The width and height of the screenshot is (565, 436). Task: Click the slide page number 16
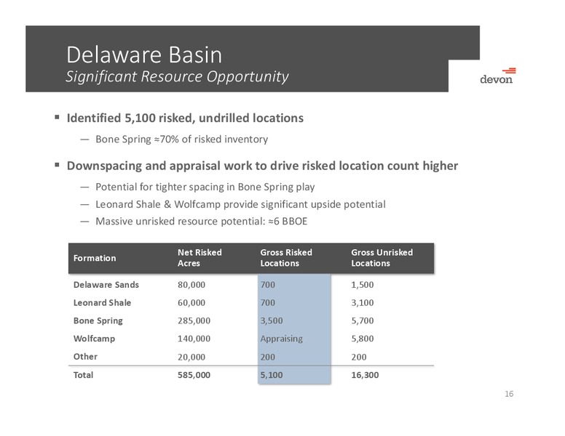pyautogui.click(x=509, y=394)
